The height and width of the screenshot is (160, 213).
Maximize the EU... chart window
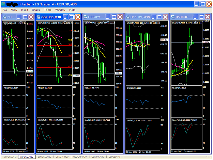(x=25, y=17)
